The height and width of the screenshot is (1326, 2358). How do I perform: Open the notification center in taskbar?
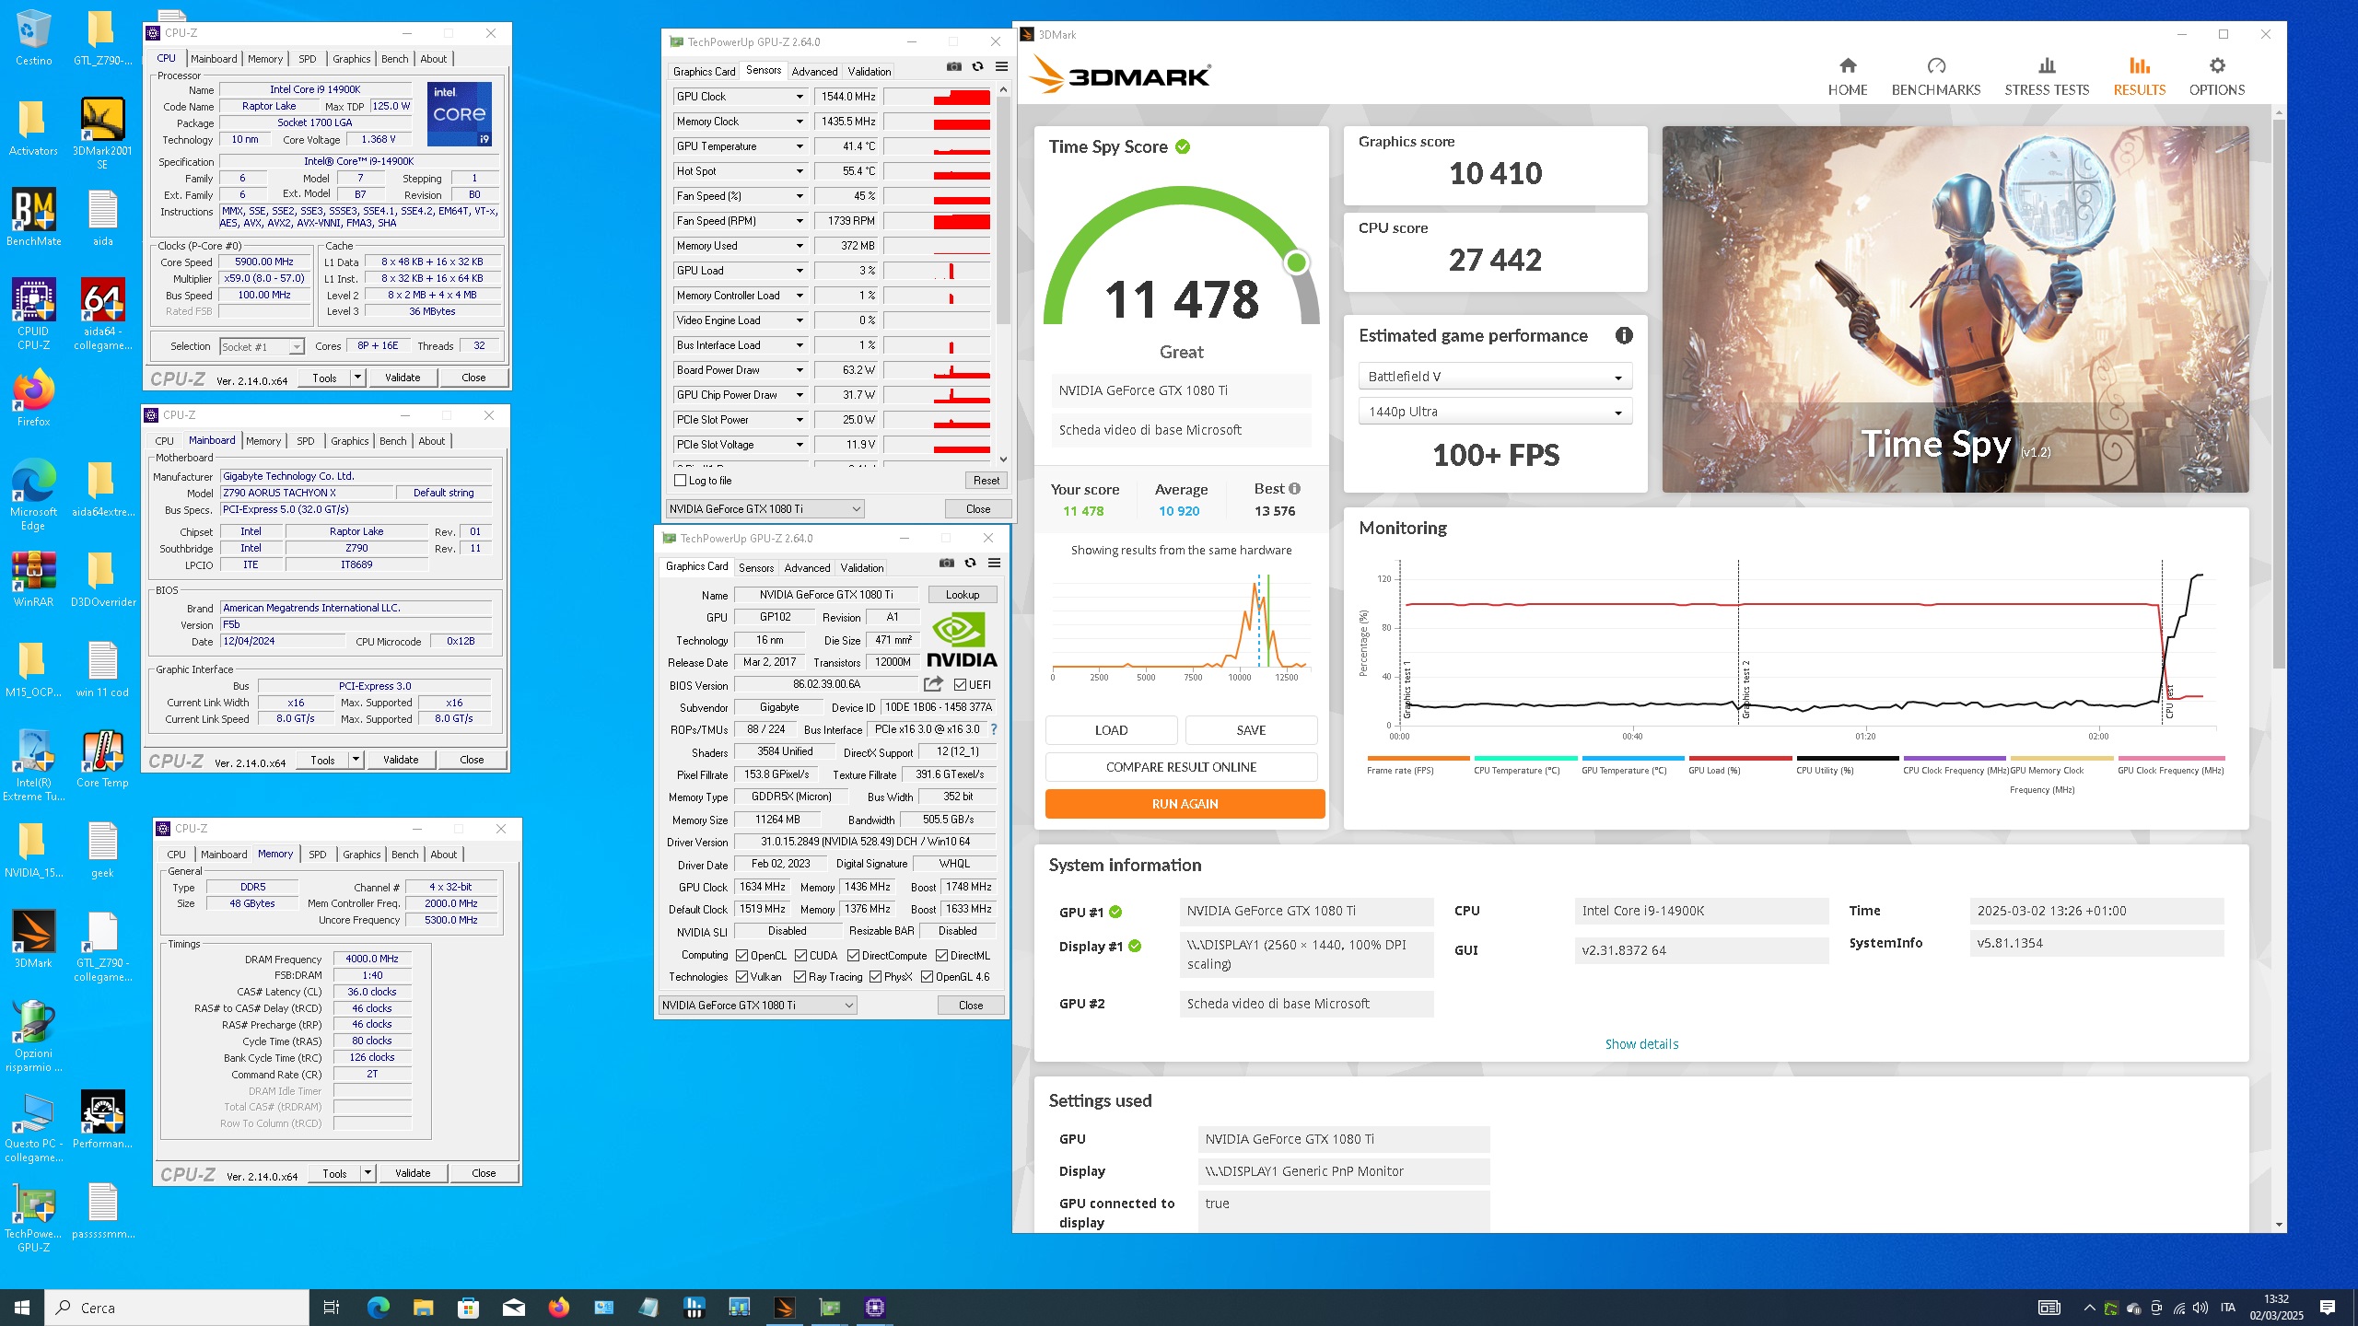2328,1308
